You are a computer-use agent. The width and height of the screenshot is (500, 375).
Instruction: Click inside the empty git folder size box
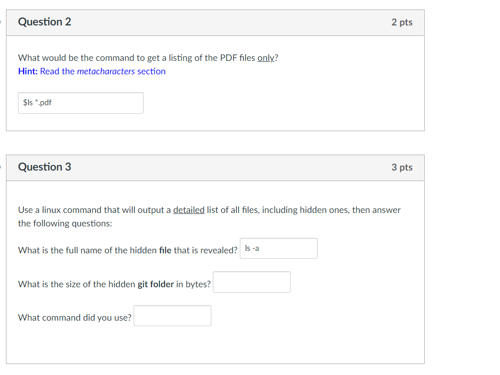click(251, 282)
